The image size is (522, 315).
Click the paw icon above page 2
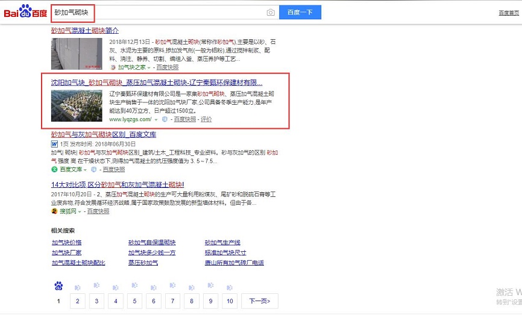(x=78, y=288)
